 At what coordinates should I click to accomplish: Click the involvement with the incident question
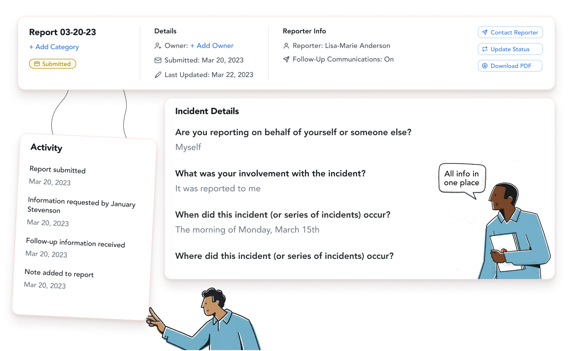point(271,173)
